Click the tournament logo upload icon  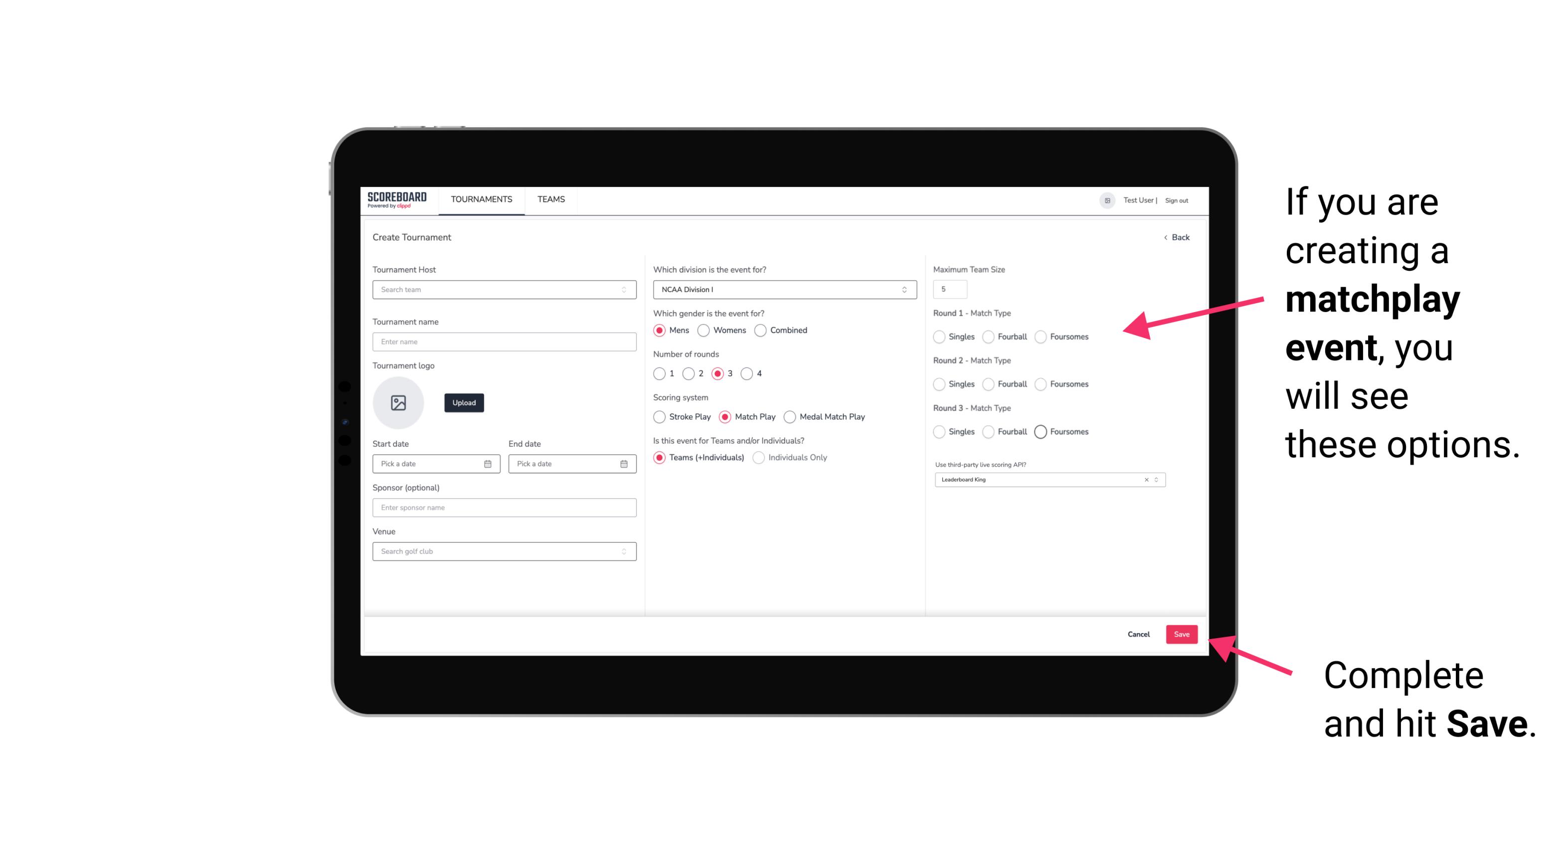click(x=398, y=404)
